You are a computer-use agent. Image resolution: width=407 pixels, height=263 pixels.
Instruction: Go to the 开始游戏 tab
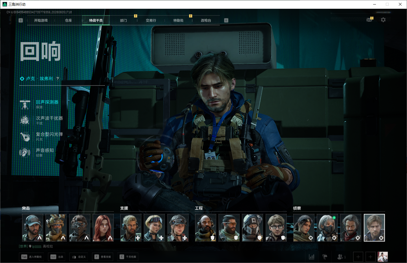[x=41, y=20]
